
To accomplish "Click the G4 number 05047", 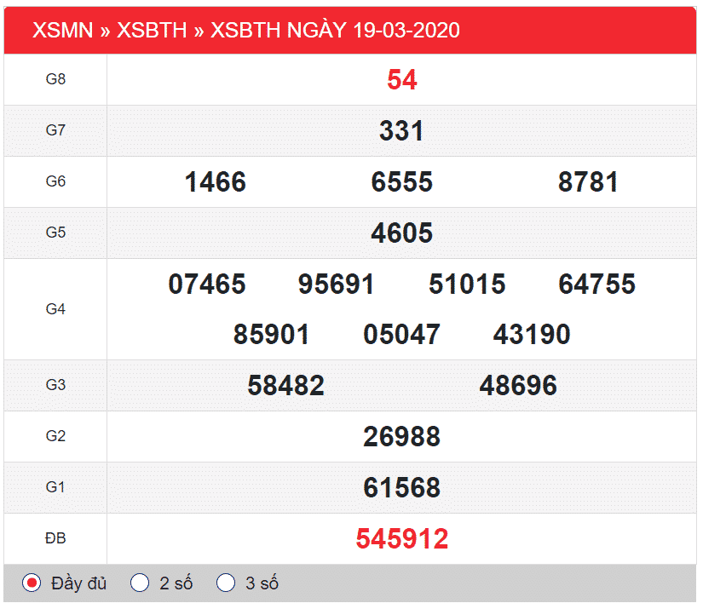I will (x=401, y=335).
